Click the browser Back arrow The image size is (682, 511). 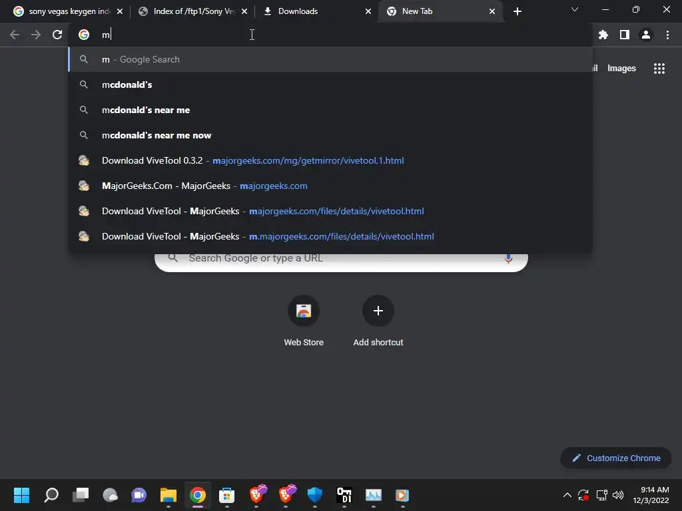[15, 35]
